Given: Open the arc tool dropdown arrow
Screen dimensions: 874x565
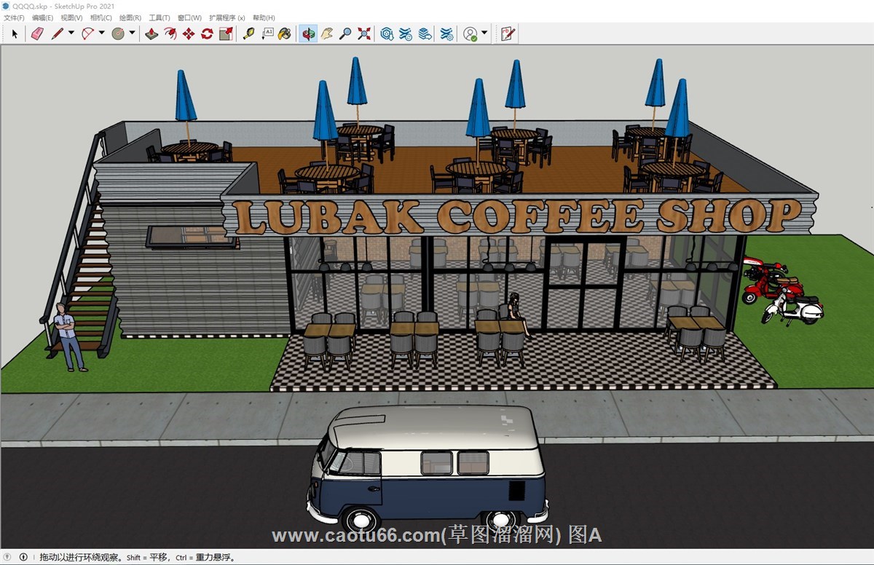Looking at the screenshot, I should (101, 33).
